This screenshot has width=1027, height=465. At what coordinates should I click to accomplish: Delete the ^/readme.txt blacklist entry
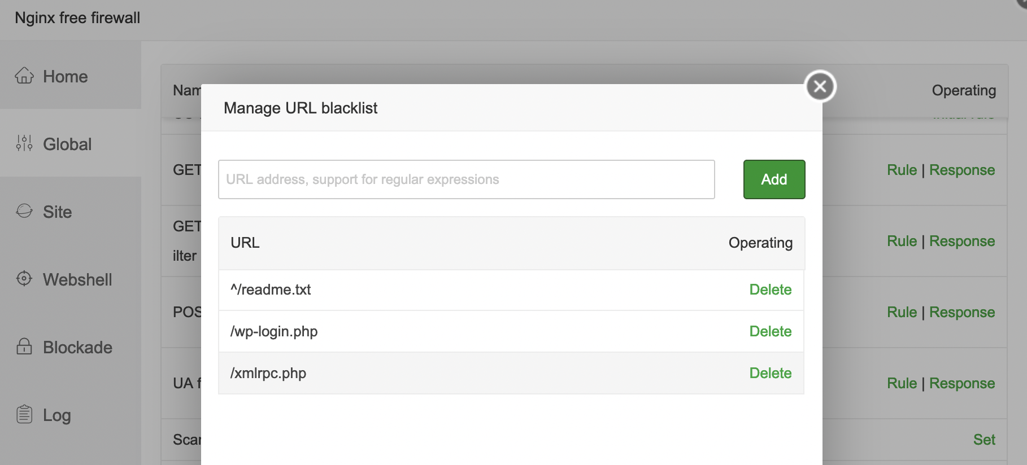click(770, 289)
